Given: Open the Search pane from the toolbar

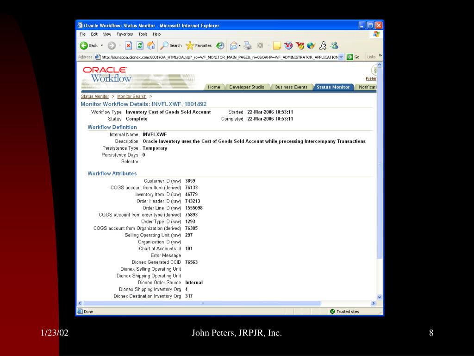Looking at the screenshot, I should pyautogui.click(x=171, y=45).
